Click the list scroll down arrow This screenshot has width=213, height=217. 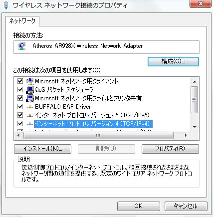[195, 127]
